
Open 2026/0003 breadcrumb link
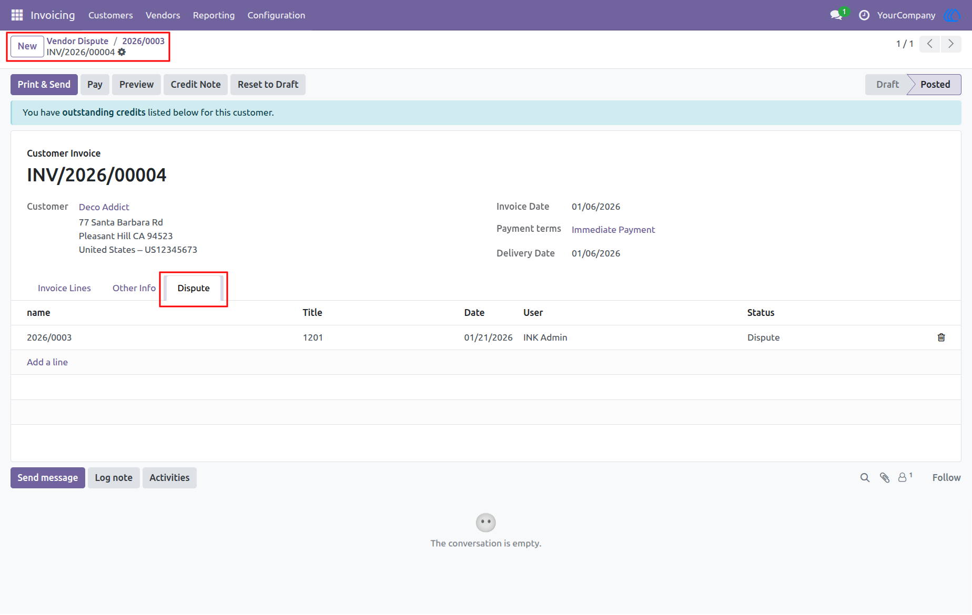coord(144,41)
